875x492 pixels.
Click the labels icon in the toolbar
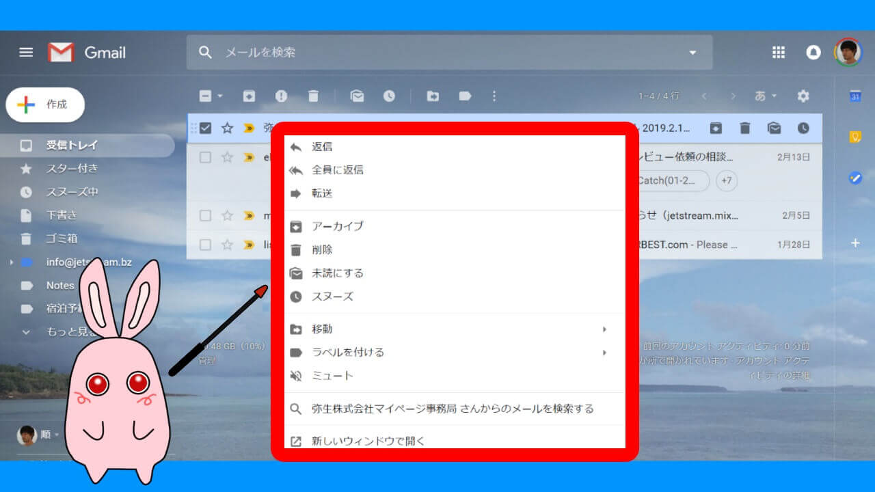[x=466, y=96]
